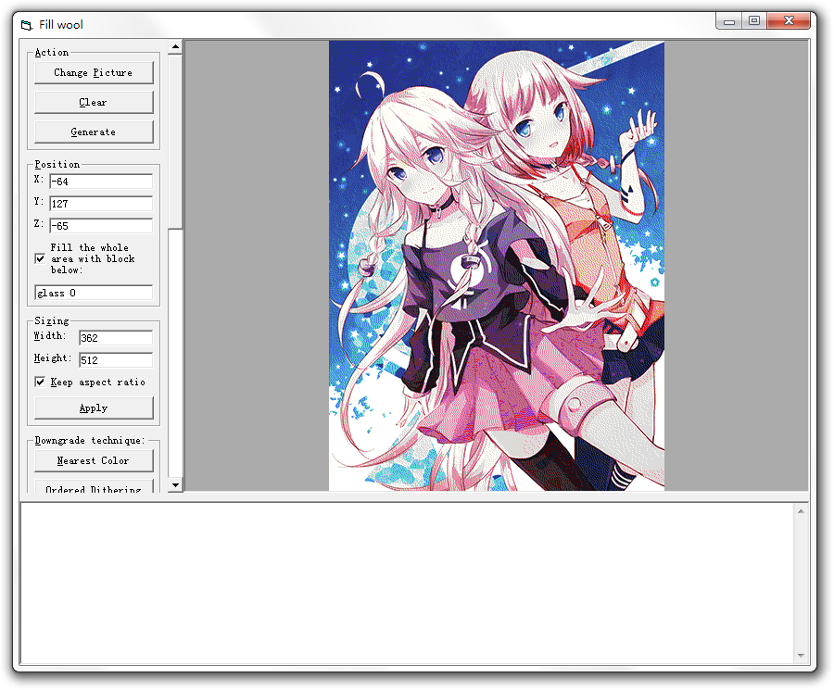Minimize the Fill wool window
Screen dimensions: 834x690
(x=729, y=21)
